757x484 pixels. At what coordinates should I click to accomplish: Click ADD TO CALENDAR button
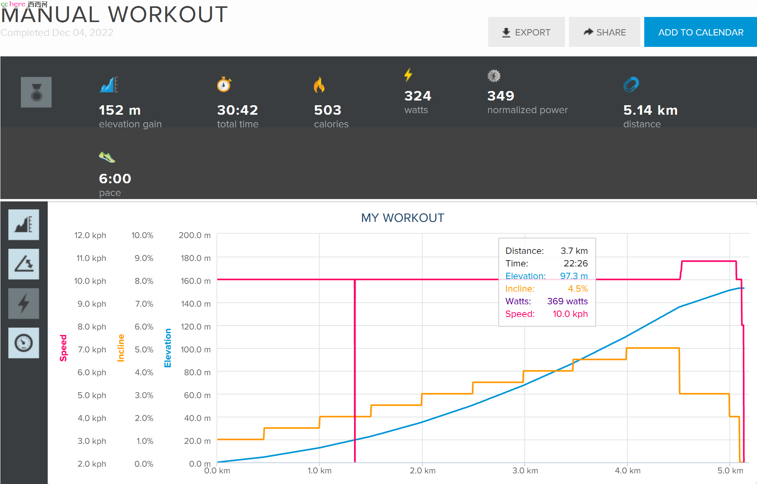coord(701,32)
